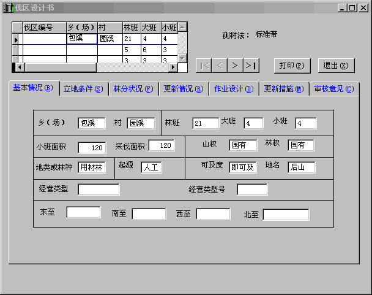This screenshot has width=372, height=295.
Task: Switch to 审核意见(C) tab
Action: pos(334,89)
